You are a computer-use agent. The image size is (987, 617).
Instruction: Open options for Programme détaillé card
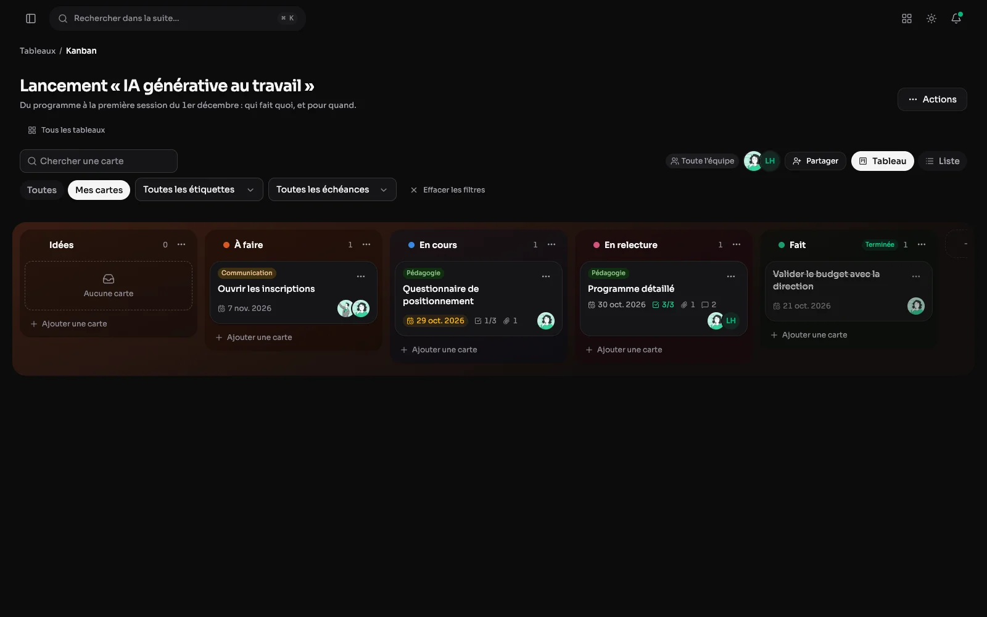coord(731,276)
